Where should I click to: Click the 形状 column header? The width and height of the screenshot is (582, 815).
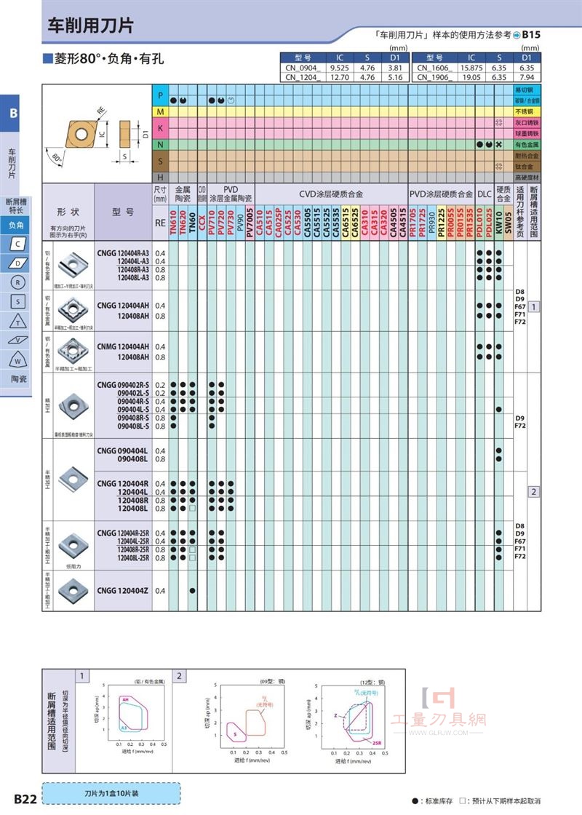(68, 212)
